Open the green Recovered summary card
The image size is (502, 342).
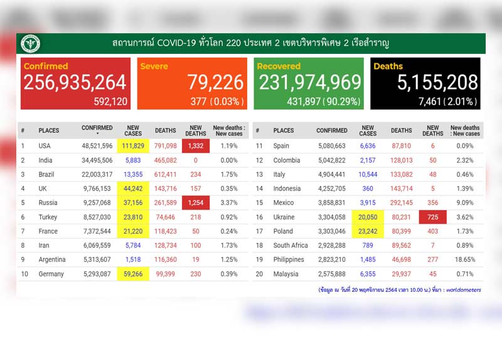309,83
